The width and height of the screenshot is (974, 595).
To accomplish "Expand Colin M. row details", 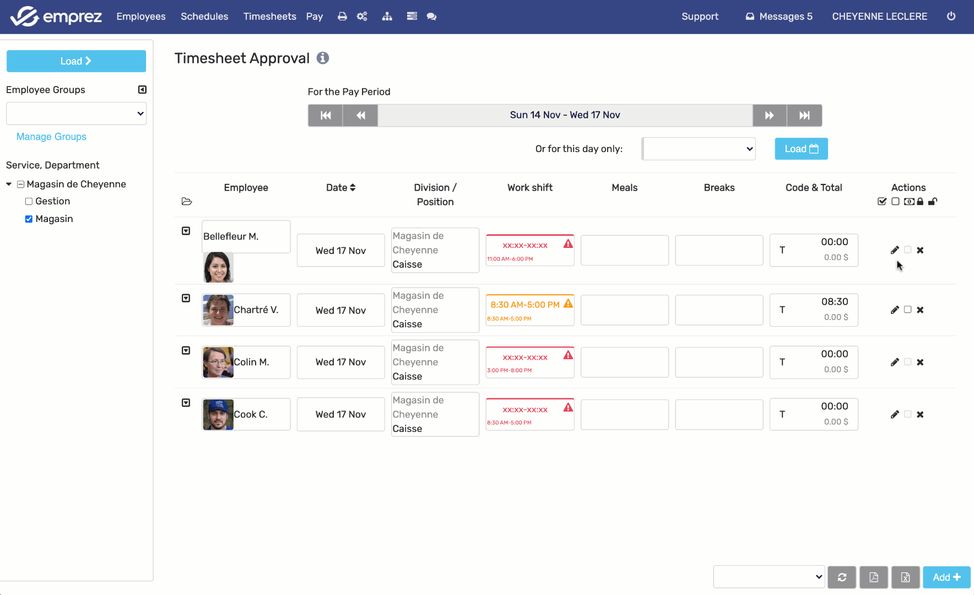I will point(186,351).
